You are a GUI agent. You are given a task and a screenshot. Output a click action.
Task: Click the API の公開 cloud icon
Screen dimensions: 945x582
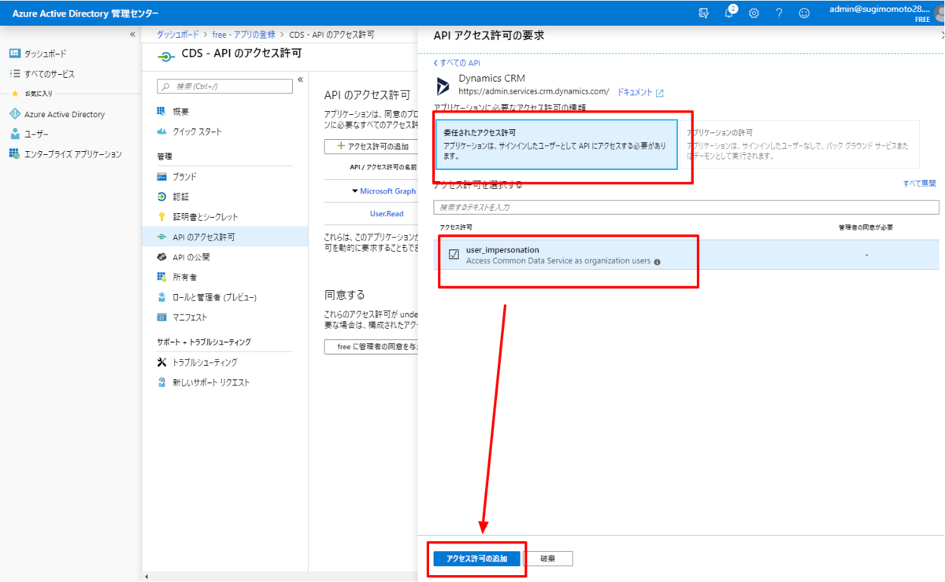click(x=161, y=257)
